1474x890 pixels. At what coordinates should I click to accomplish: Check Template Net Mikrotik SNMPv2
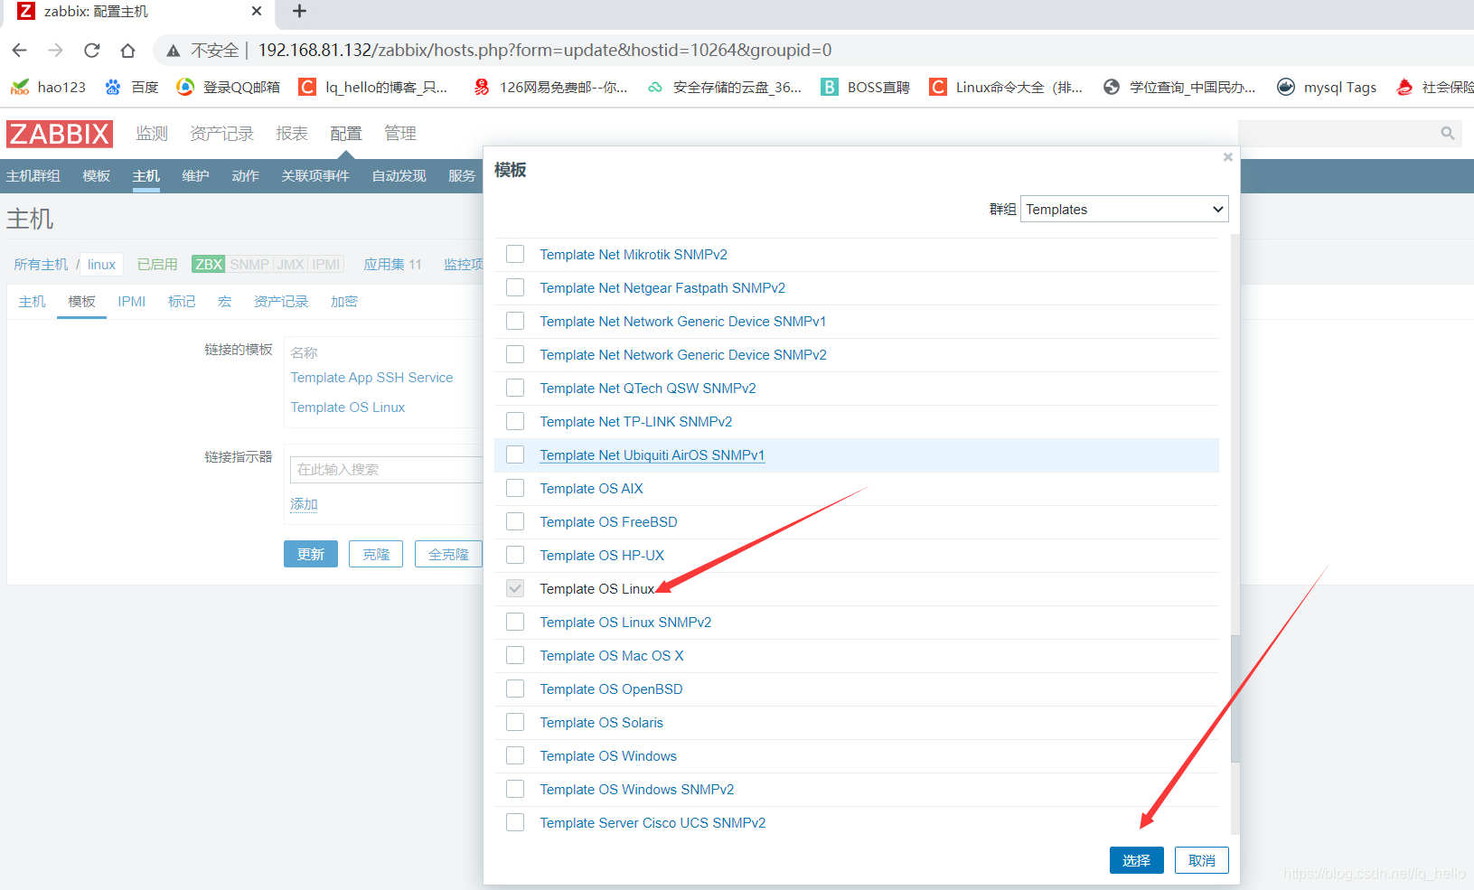515,254
